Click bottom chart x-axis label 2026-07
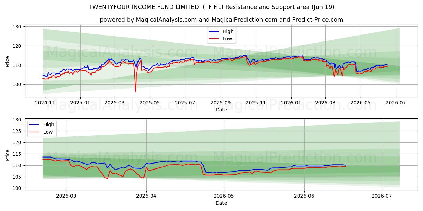Viewport: 423px width, 211px height. [382, 196]
